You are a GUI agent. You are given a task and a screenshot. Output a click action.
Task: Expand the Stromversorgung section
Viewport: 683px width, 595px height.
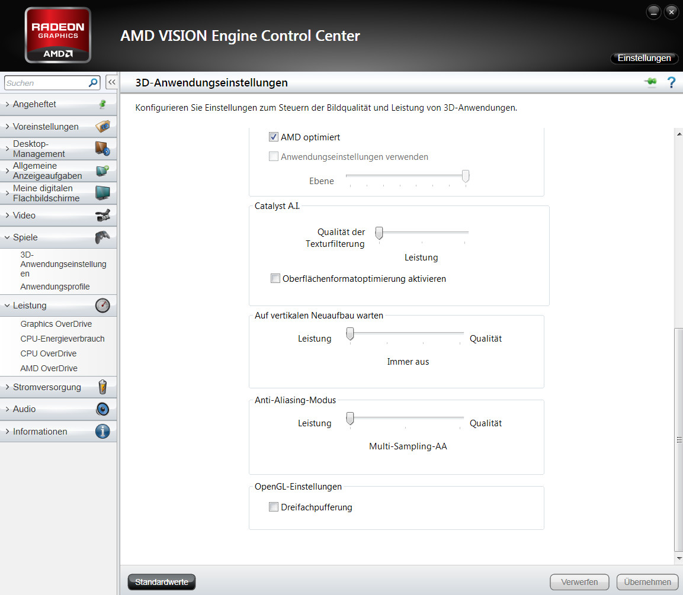[59, 387]
